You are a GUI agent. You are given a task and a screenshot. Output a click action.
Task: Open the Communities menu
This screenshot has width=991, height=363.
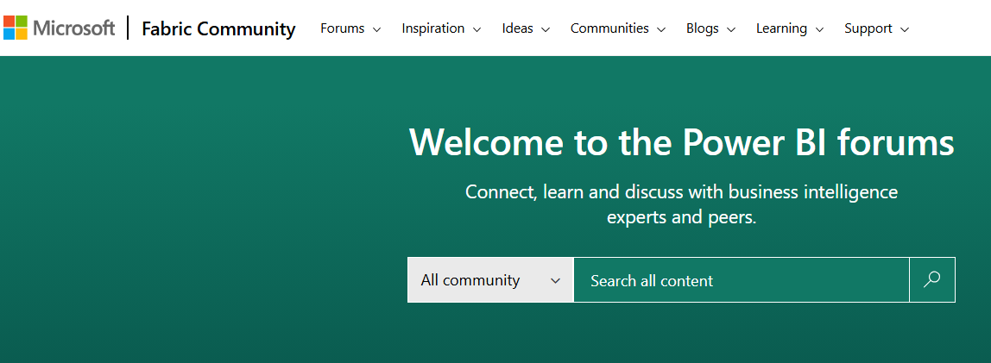click(x=618, y=28)
